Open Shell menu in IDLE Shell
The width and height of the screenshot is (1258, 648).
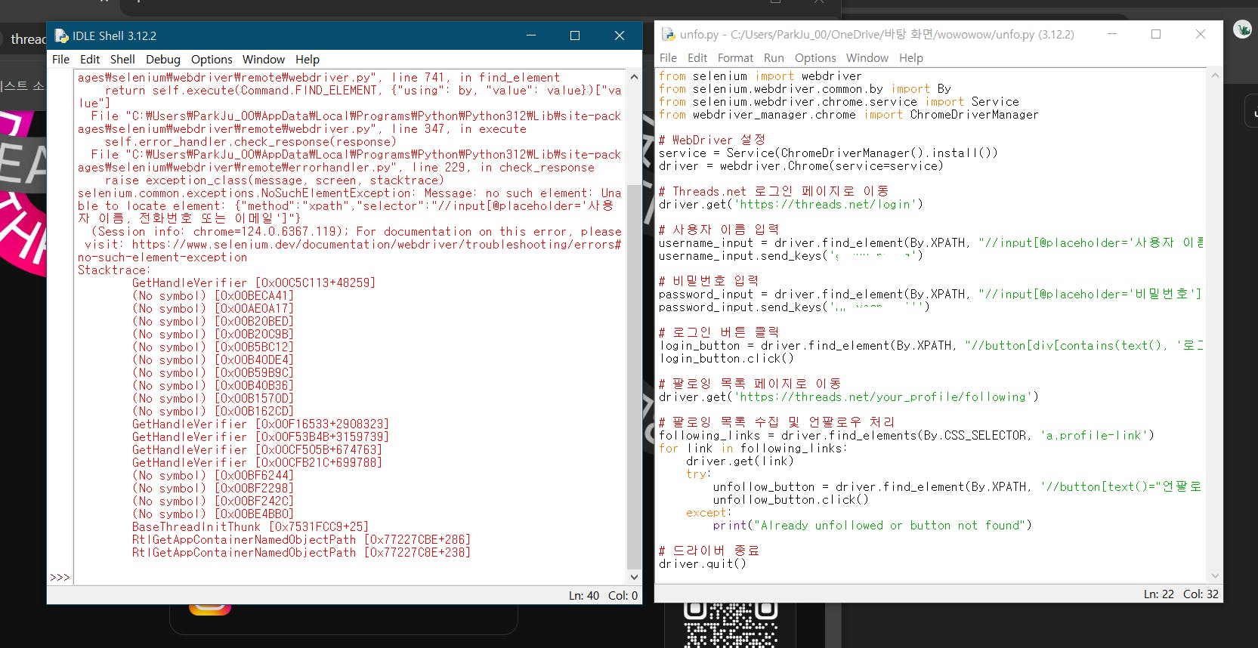[122, 59]
